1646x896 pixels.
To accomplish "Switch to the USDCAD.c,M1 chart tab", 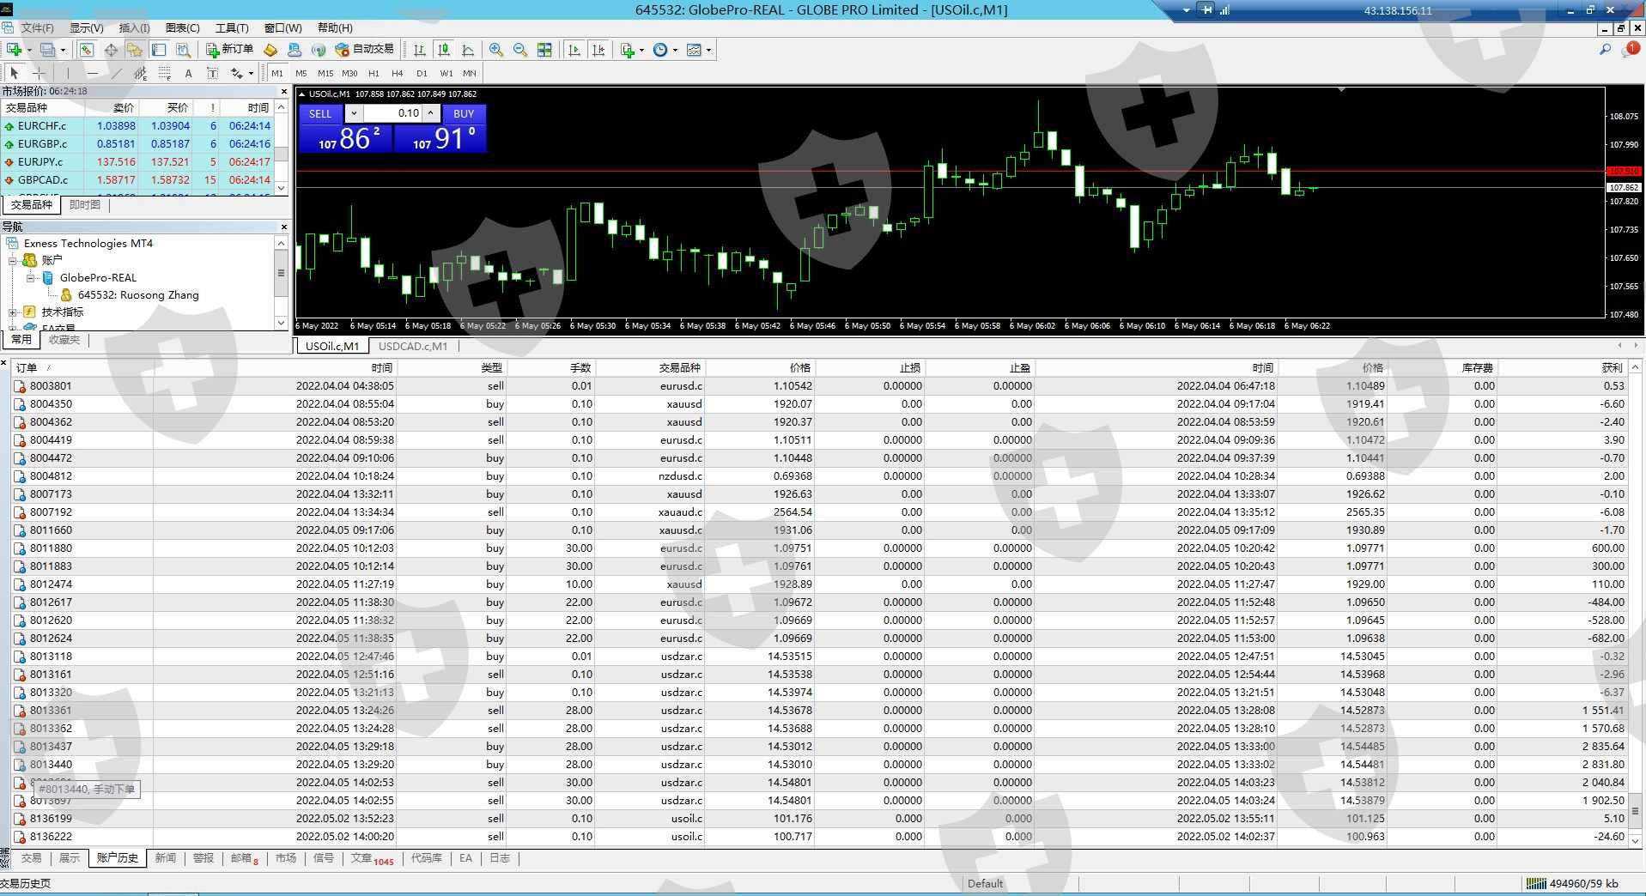I will click(x=413, y=346).
